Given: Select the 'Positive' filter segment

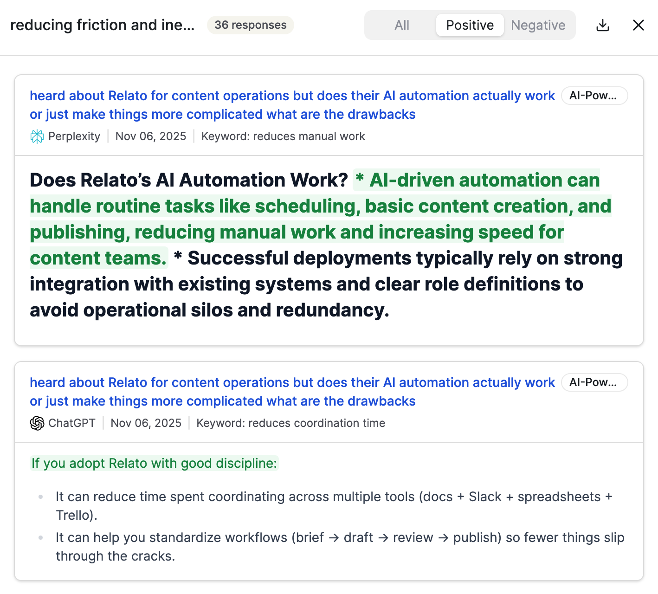Looking at the screenshot, I should click(x=470, y=25).
